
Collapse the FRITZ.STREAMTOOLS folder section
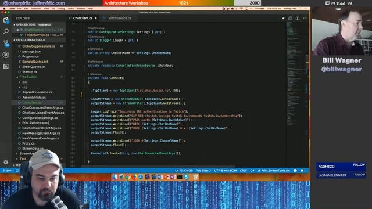[x=39, y=40]
